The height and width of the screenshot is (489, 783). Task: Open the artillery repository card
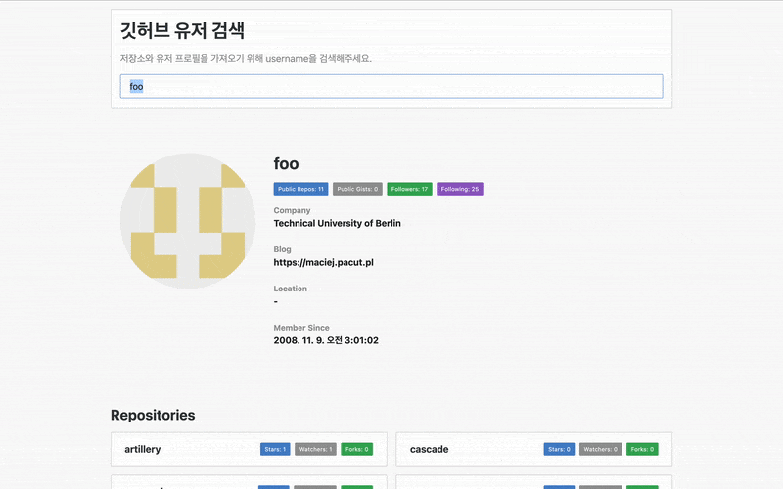click(x=249, y=449)
